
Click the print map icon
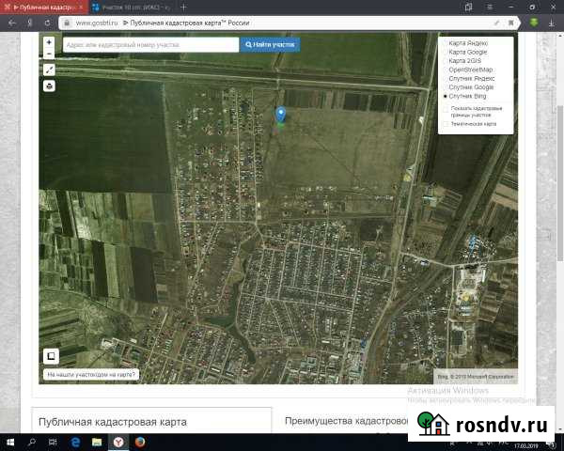[49, 86]
